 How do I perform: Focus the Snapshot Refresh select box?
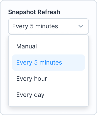click(48, 26)
